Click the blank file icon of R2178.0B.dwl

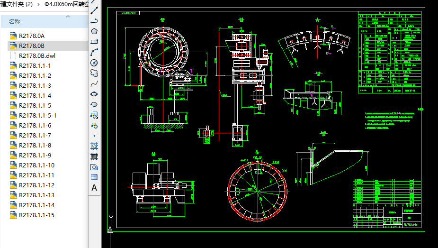coord(13,55)
